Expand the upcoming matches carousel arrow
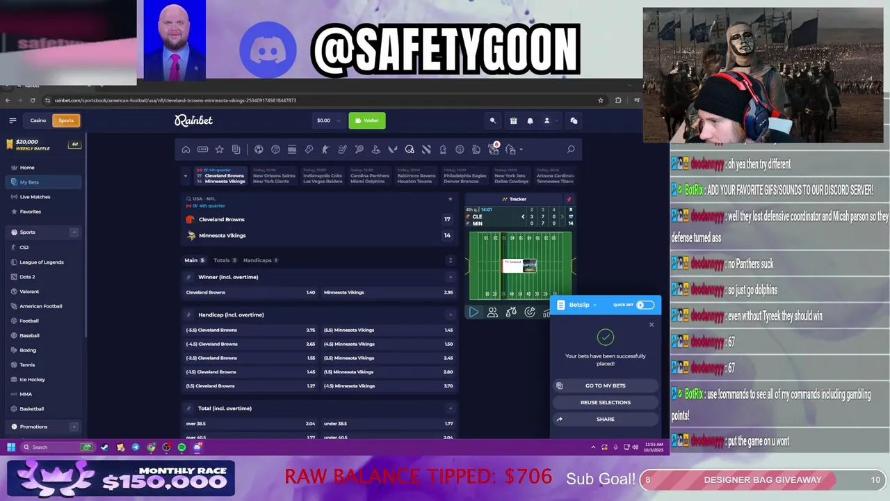Viewport: 890px width, 501px height. point(186,176)
